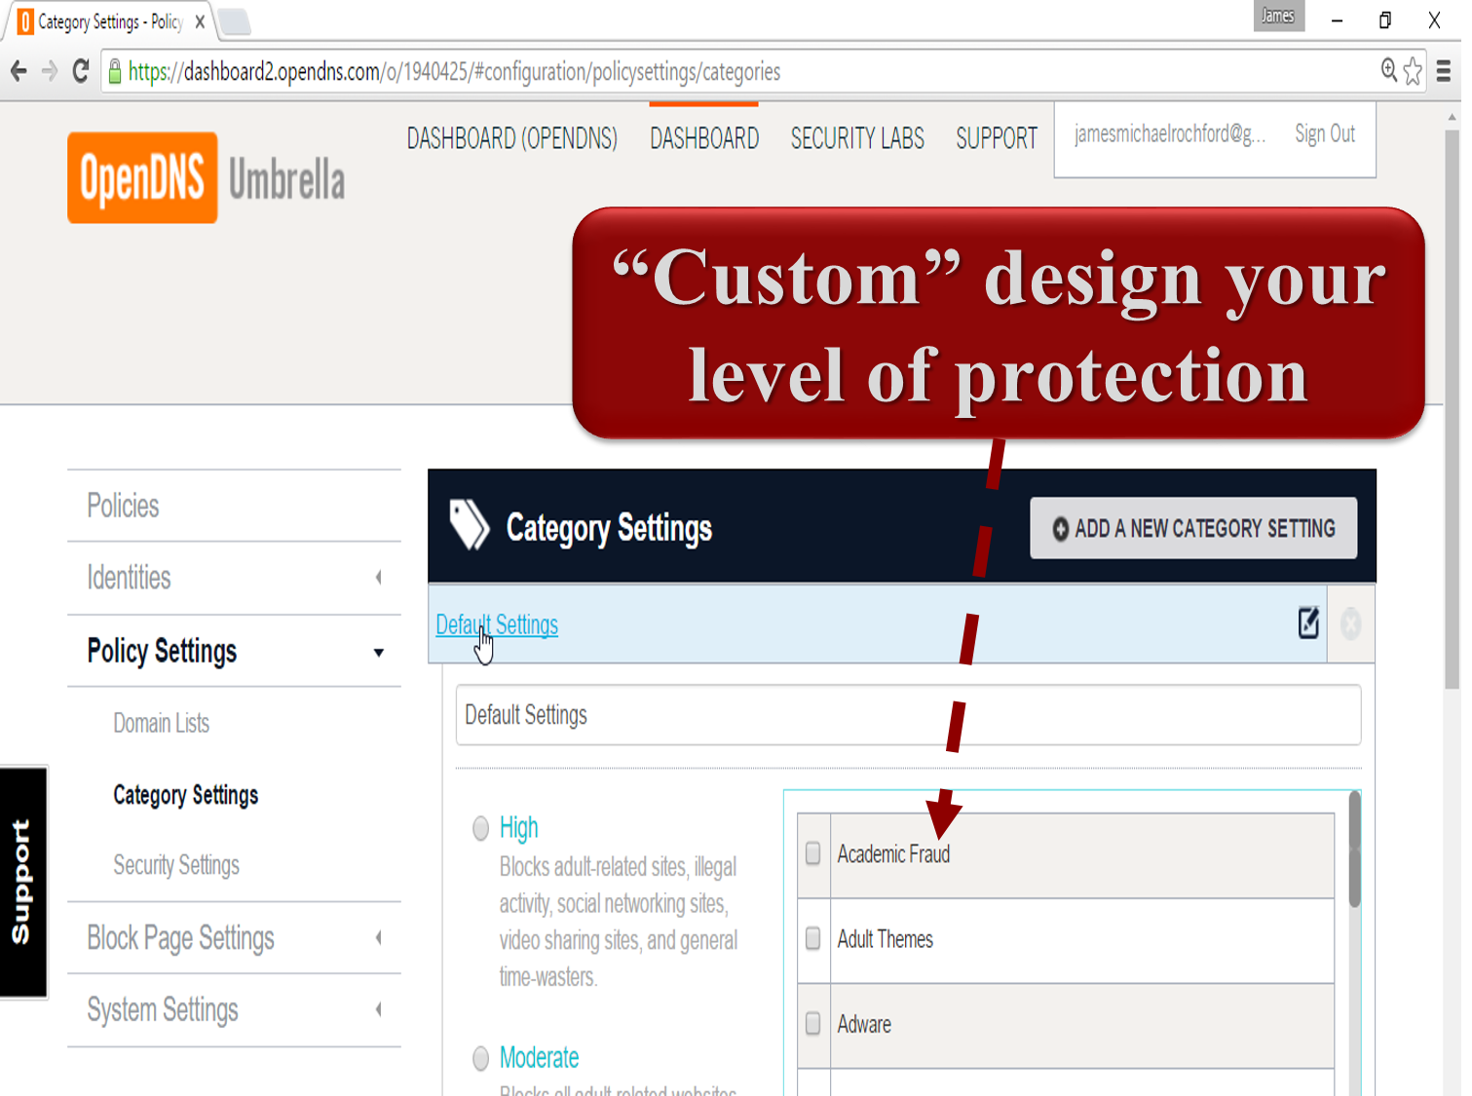Reload the page with refresh icon

coord(81,71)
